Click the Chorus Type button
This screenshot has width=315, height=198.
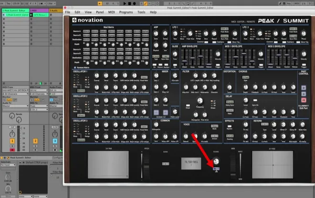click(x=245, y=77)
